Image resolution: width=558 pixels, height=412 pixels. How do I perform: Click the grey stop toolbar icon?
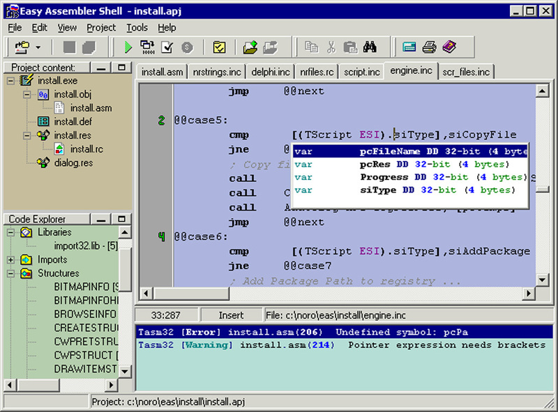(187, 47)
